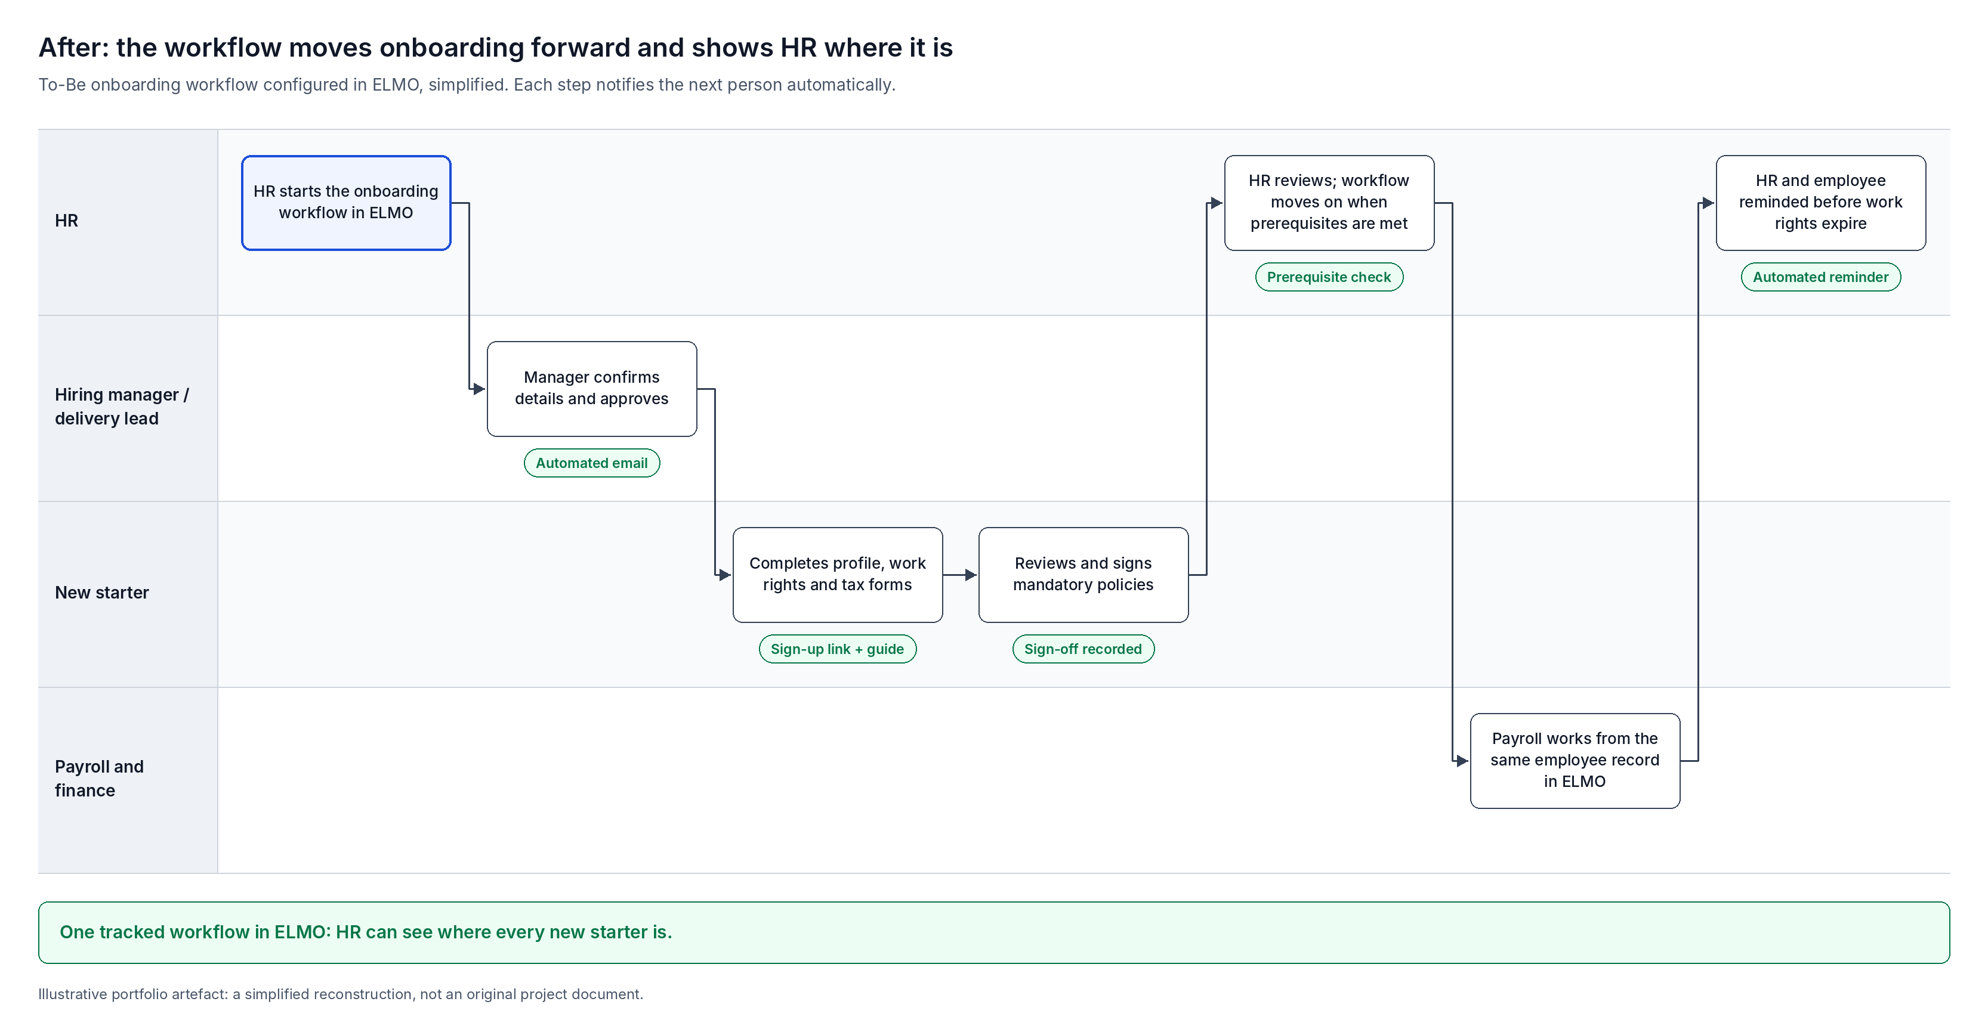1988x1023 pixels.
Task: Click the heading 'After: the workflow moves onboarding forward'
Action: (495, 47)
